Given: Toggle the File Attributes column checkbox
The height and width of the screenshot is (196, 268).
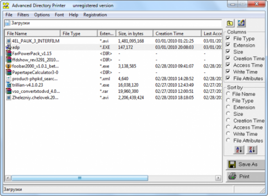Looking at the screenshot, I should click(228, 78).
